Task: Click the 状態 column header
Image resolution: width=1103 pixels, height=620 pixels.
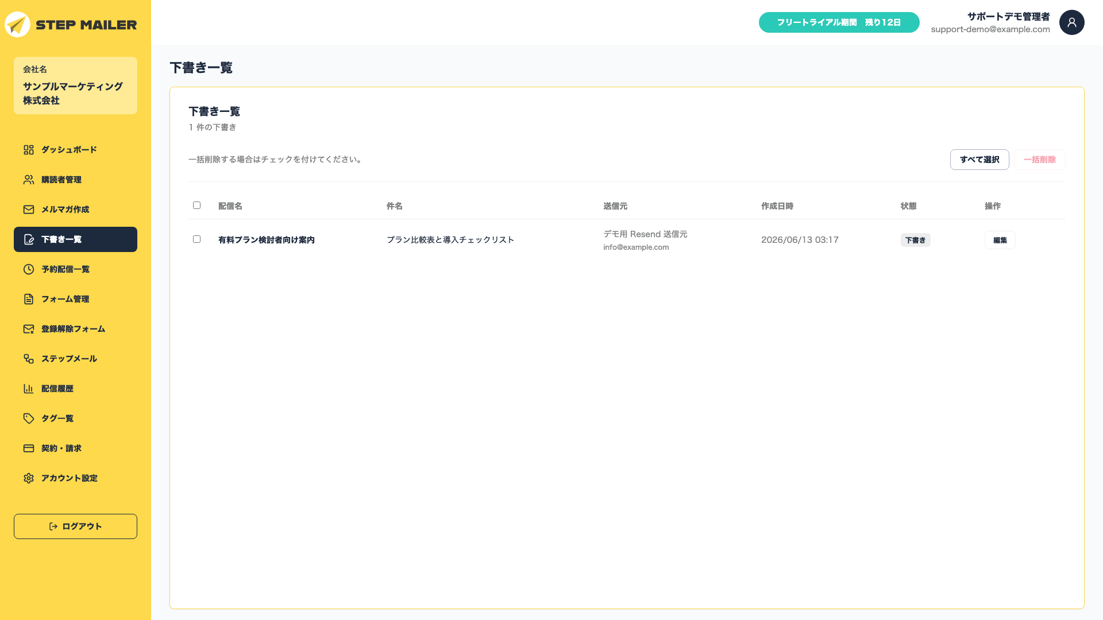Action: pos(909,206)
